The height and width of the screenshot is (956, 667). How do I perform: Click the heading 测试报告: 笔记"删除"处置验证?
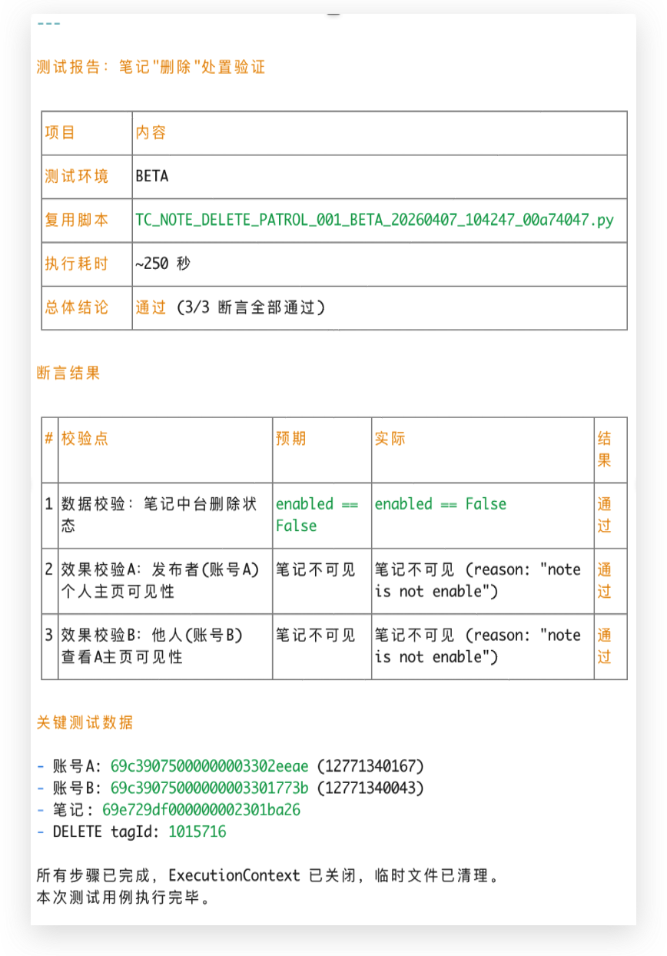coord(151,67)
